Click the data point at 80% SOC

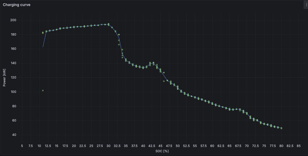pos(281,128)
